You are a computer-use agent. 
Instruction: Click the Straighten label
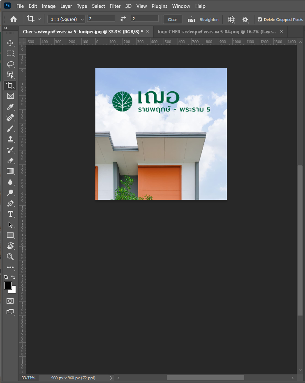click(x=209, y=20)
